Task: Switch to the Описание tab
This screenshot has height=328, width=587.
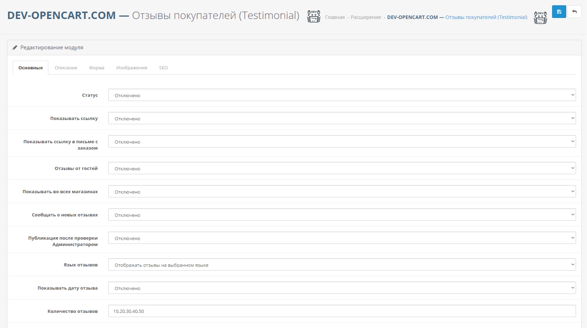Action: coord(66,68)
